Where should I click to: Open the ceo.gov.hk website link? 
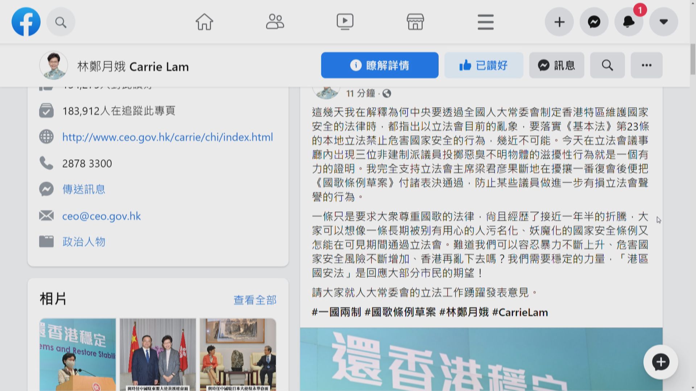[167, 137]
